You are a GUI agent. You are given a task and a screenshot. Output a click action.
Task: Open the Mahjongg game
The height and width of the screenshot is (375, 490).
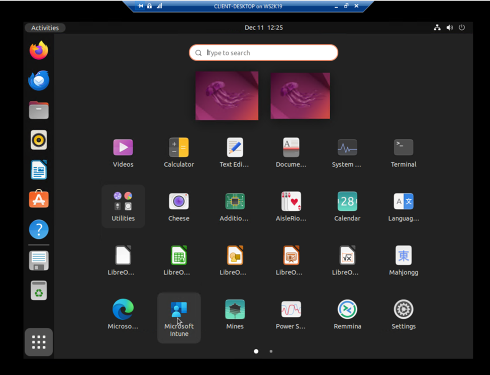(x=404, y=260)
